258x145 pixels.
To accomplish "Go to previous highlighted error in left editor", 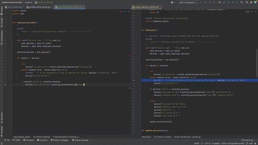I will (x=125, y=12).
